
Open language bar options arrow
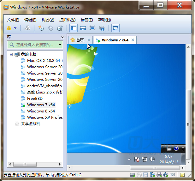[x=183, y=150]
